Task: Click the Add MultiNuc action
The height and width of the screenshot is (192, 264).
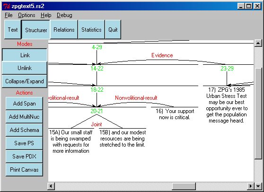Action: click(x=24, y=117)
